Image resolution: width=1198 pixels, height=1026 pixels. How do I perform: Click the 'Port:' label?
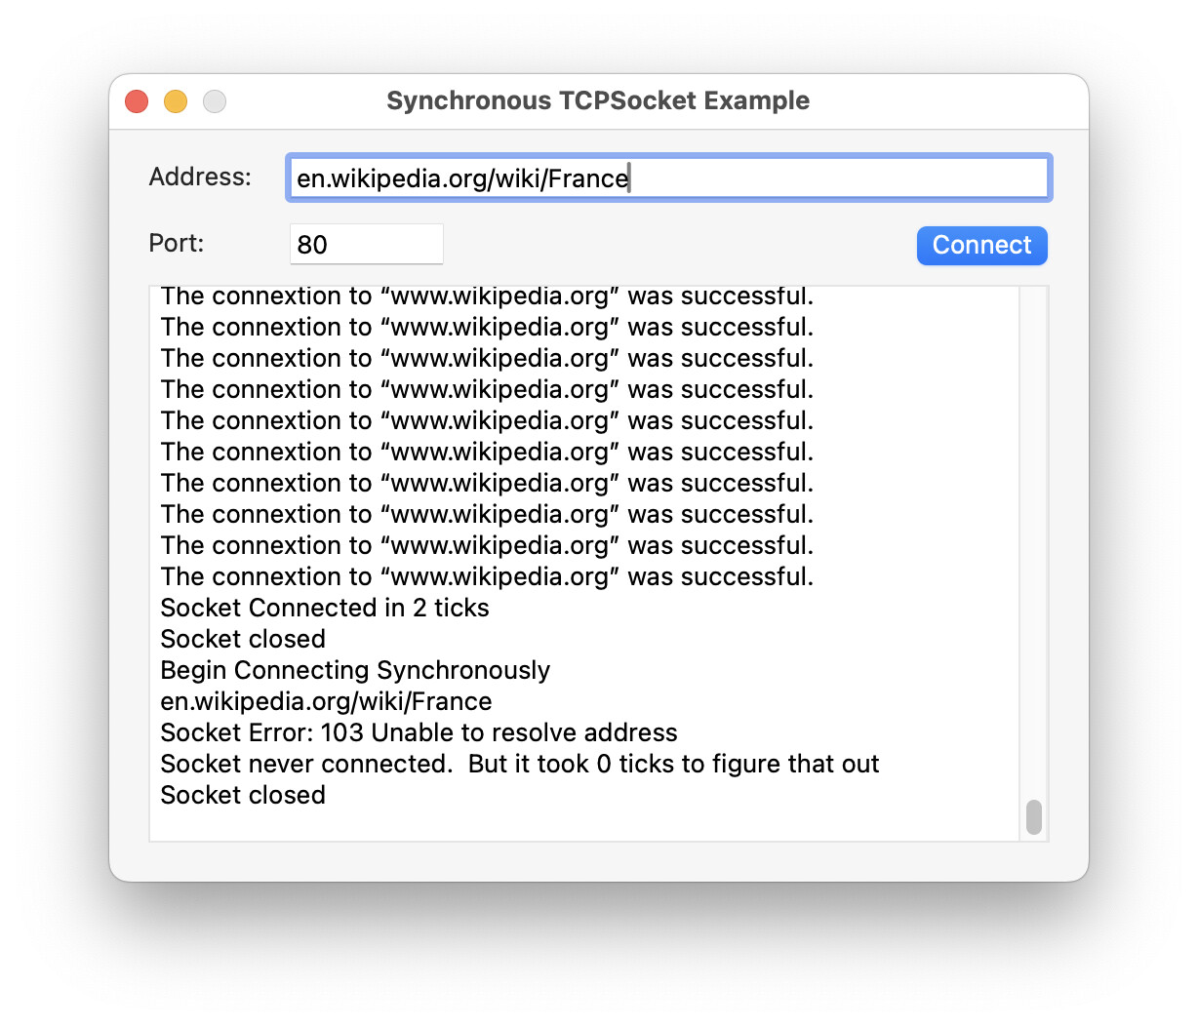pyautogui.click(x=177, y=243)
